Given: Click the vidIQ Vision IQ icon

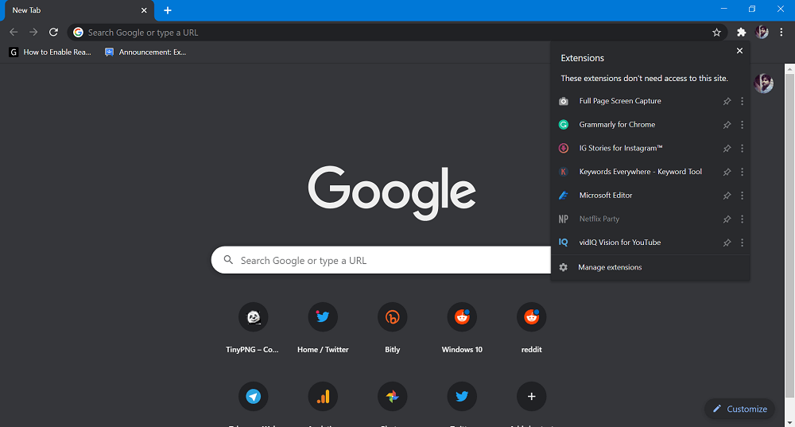Looking at the screenshot, I should (x=564, y=243).
